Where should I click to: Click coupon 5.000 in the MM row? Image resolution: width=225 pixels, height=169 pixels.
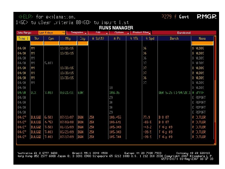(x=48, y=63)
